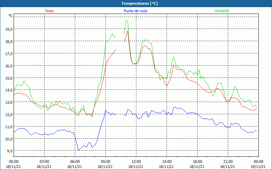This screenshot has width=272, height=170.
Task: Select the green Windchill legend label
Action: (x=222, y=11)
